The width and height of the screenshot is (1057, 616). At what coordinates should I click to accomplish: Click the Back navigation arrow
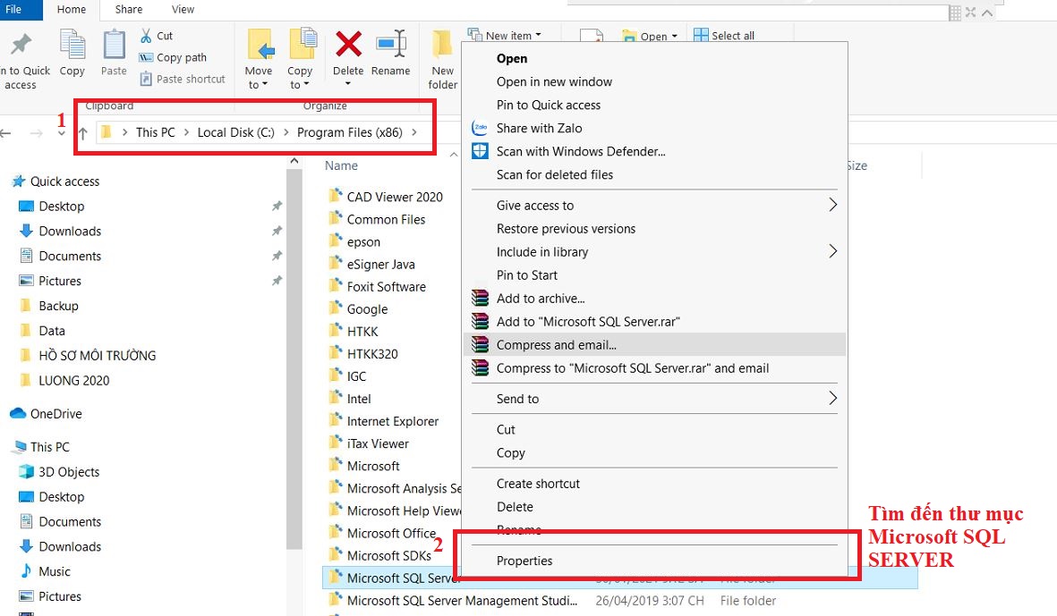click(x=6, y=133)
